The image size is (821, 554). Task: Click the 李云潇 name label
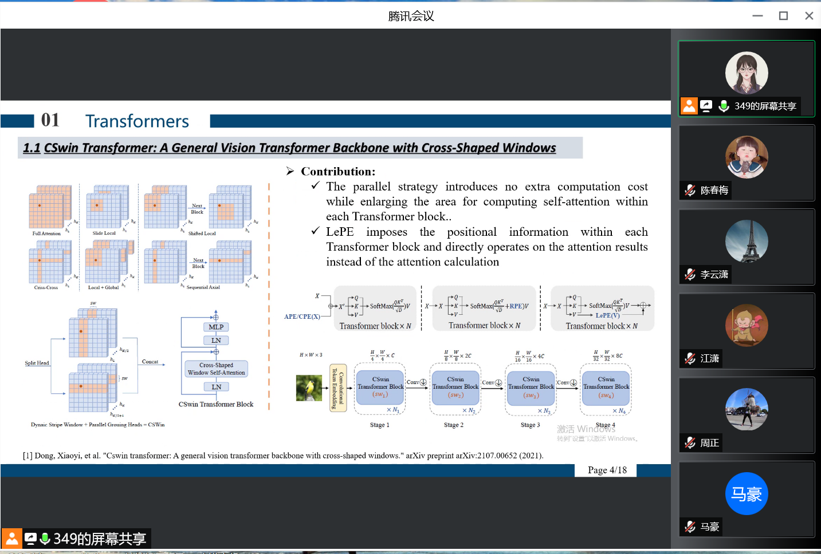(714, 274)
